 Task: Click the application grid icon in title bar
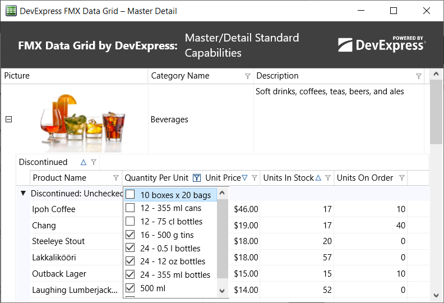click(11, 11)
